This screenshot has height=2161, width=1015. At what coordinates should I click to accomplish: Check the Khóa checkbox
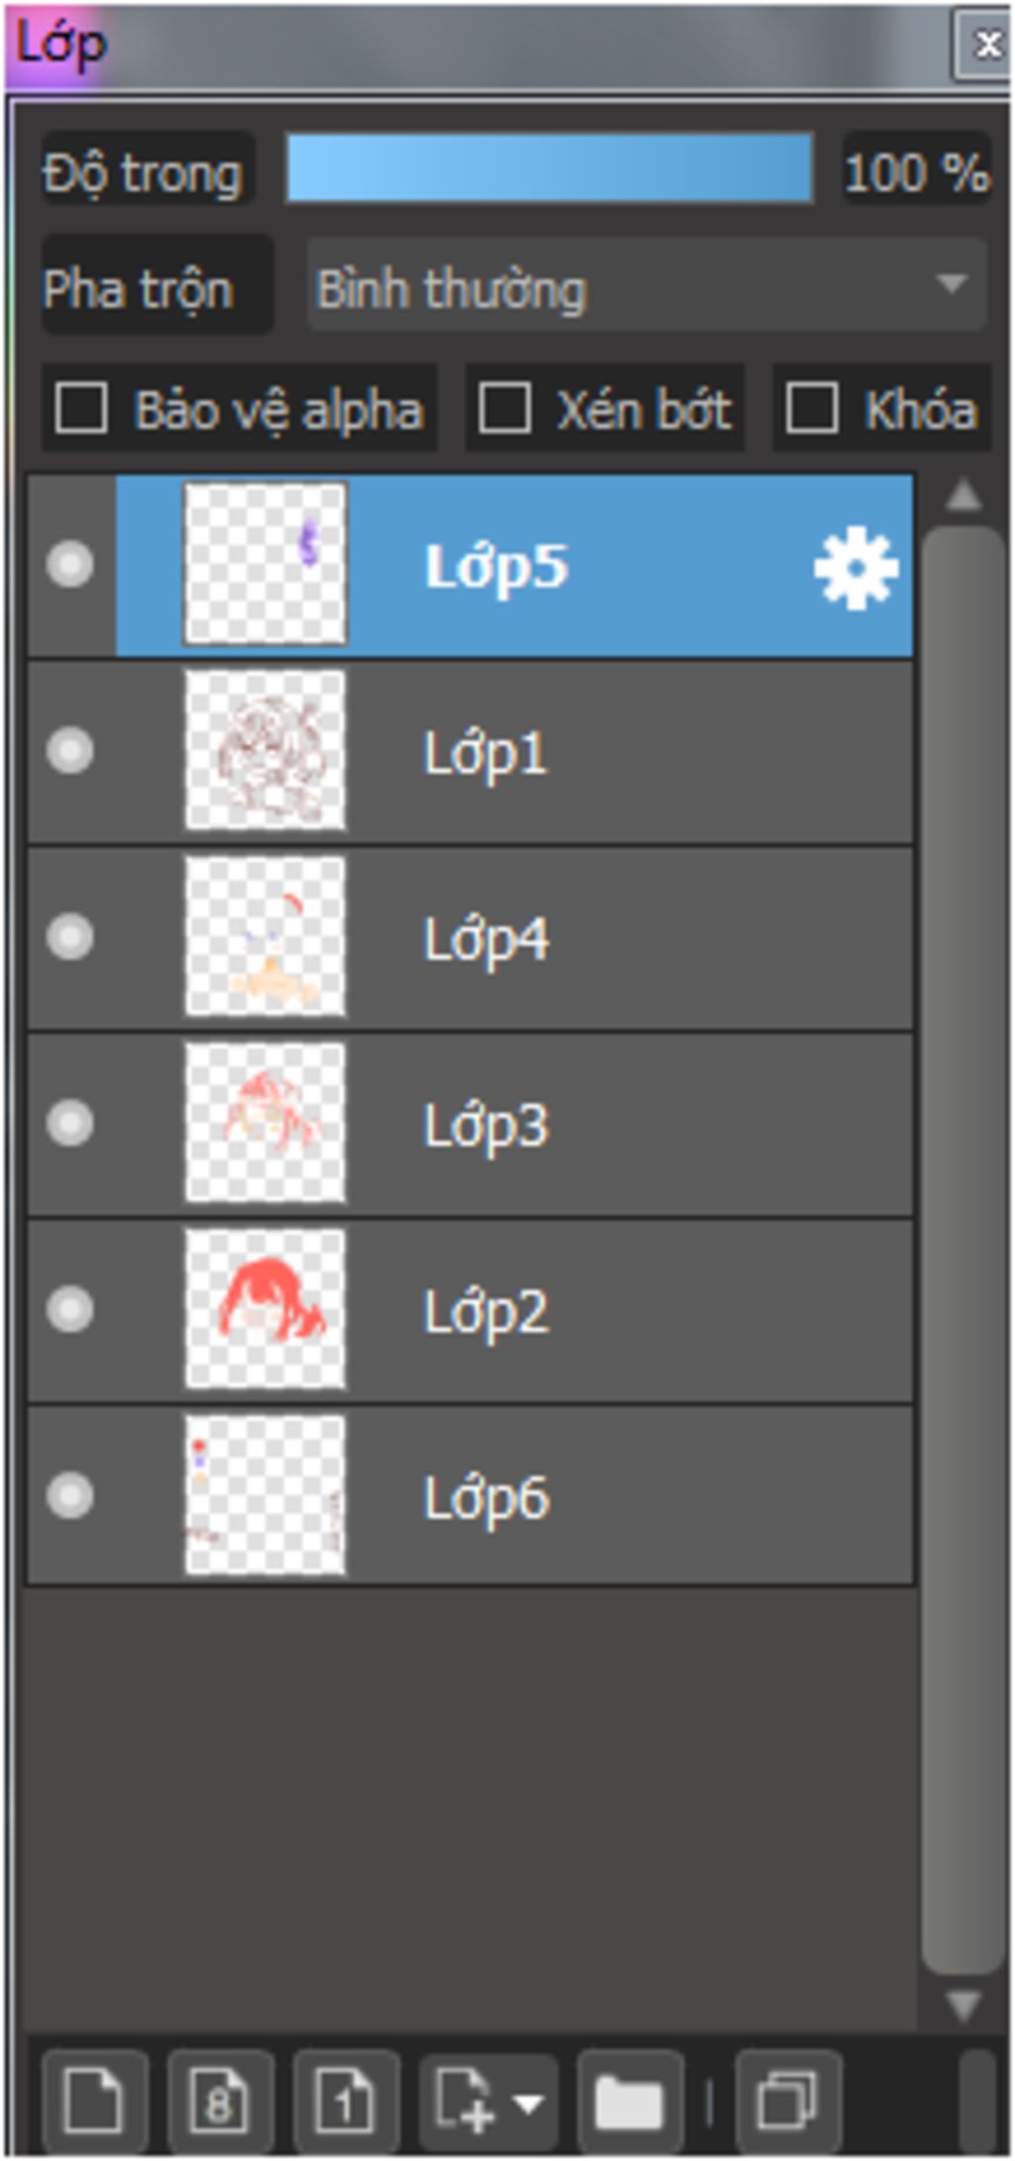[x=811, y=408]
